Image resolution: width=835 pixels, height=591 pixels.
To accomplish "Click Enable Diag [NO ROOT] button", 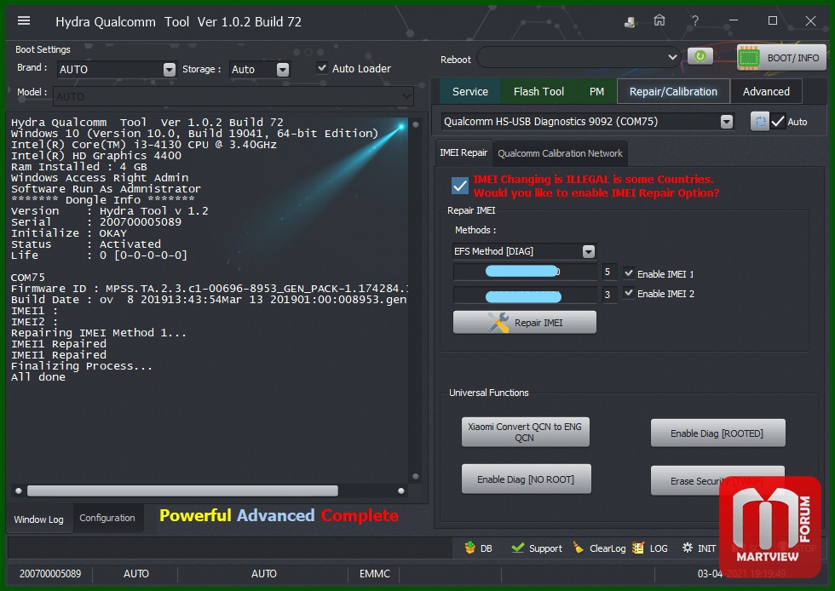I will pos(526,479).
